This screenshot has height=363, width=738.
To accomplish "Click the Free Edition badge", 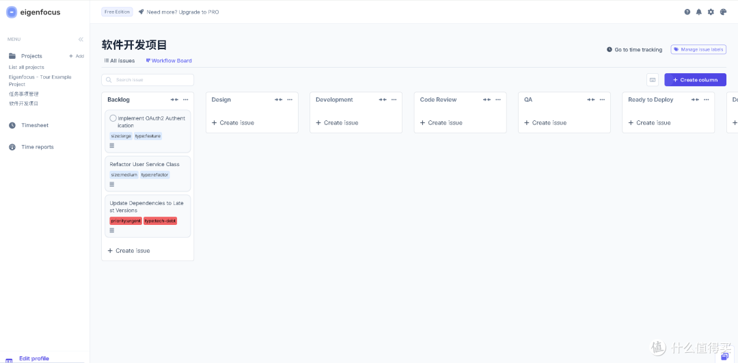I will tap(117, 12).
